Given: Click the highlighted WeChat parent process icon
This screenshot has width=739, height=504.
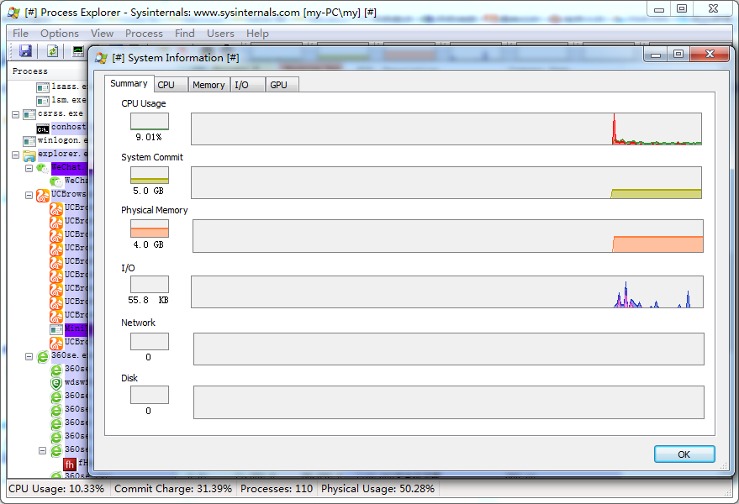Looking at the screenshot, I should point(43,168).
